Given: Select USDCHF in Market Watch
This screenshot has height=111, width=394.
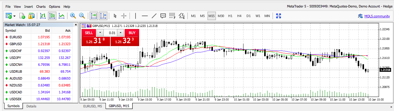Looking at the screenshot, I should (38, 51).
